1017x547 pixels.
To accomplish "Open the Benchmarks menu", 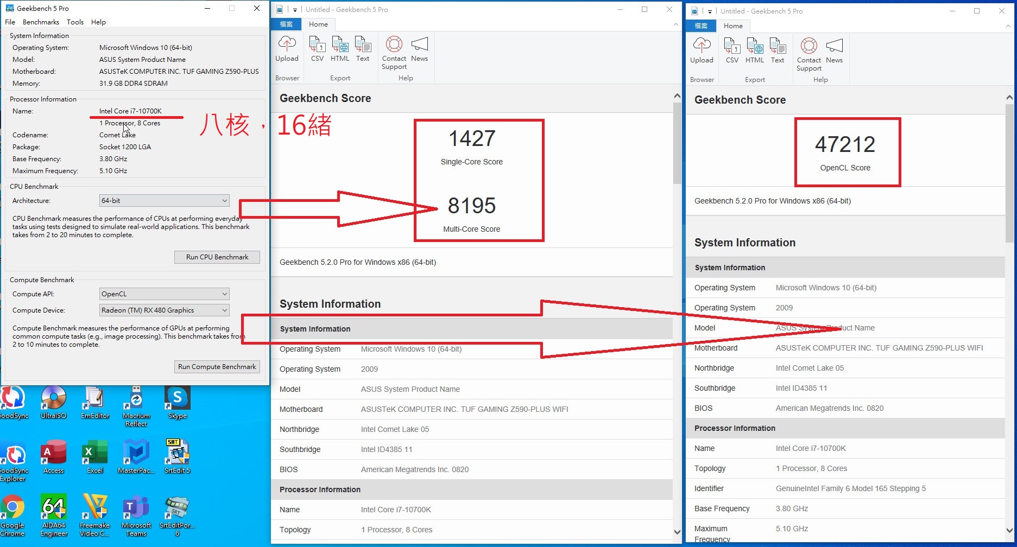I will pyautogui.click(x=41, y=22).
